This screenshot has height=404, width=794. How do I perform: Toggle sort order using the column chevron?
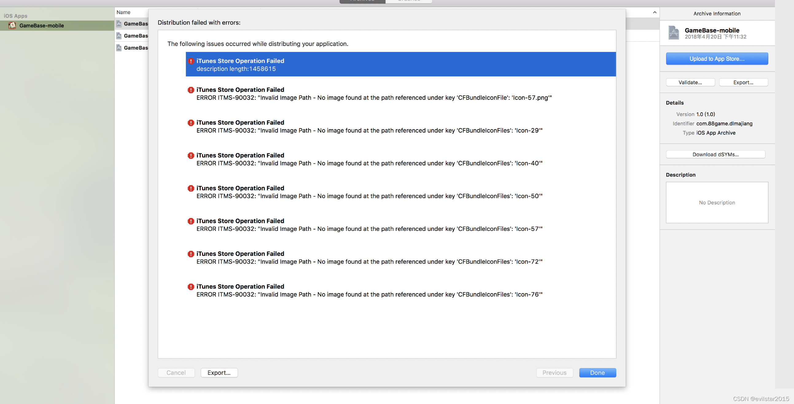pyautogui.click(x=654, y=12)
